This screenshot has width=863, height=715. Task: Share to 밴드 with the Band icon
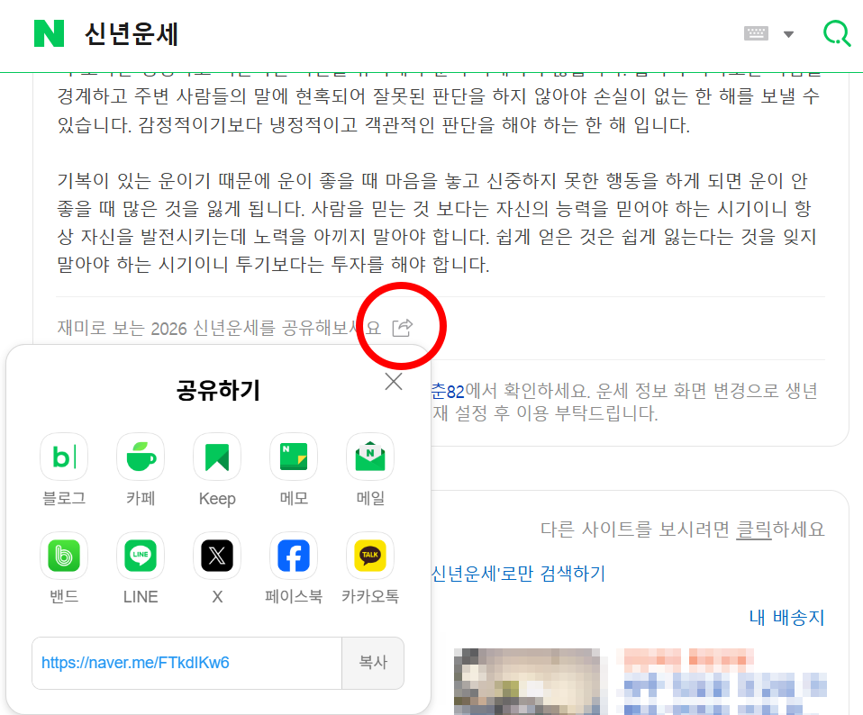point(63,556)
